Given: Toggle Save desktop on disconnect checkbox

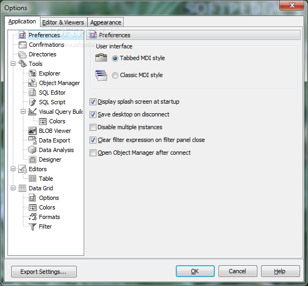Looking at the screenshot, I should click(93, 114).
